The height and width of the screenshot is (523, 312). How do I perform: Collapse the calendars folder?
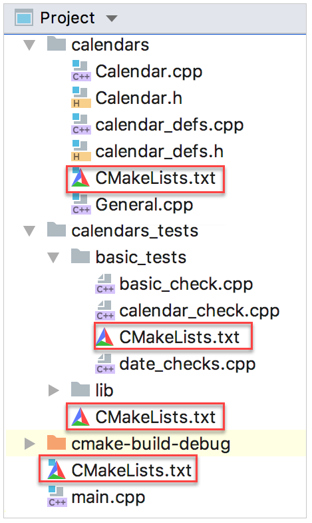(29, 45)
